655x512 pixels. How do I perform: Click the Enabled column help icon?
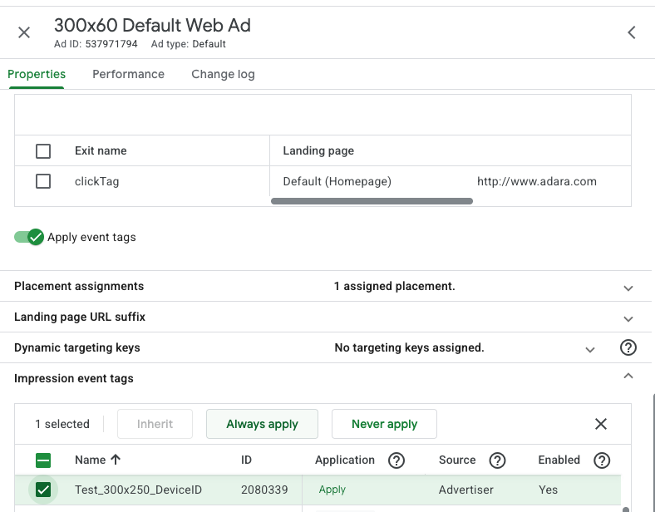click(x=603, y=460)
